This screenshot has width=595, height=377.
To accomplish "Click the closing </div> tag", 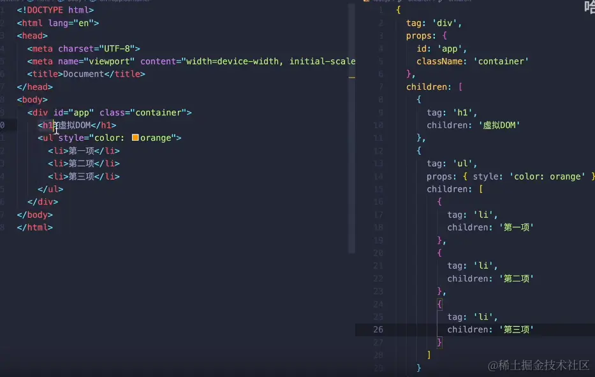I will click(x=43, y=202).
